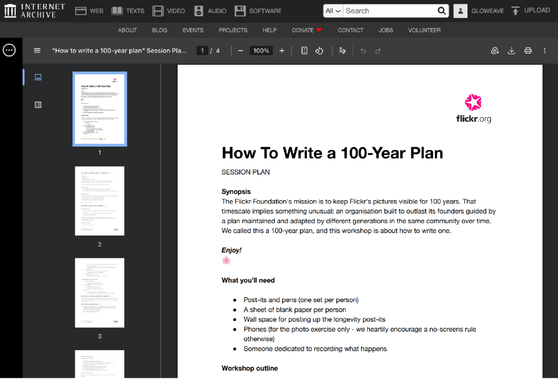
Task: Click the 'Enjoy!' text
Action: pos(231,250)
